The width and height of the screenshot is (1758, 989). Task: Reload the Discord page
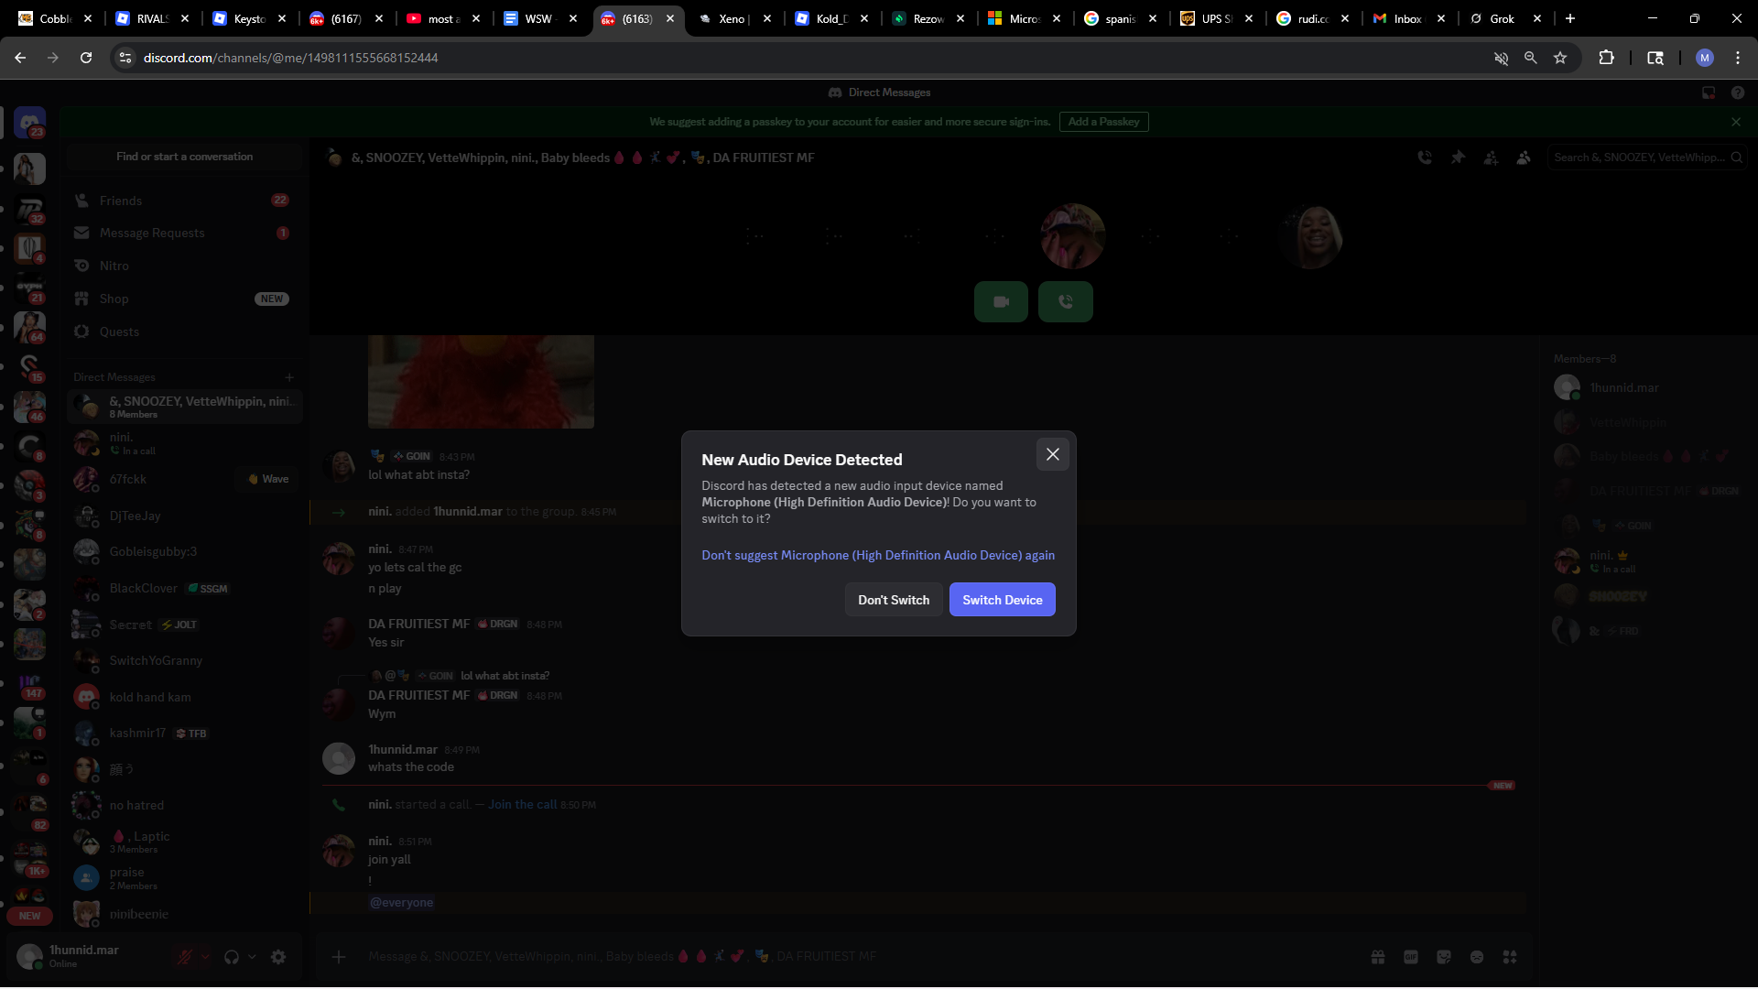tap(86, 58)
